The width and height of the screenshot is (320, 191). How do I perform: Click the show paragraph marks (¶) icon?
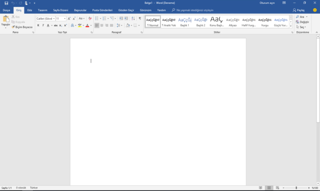(140, 18)
